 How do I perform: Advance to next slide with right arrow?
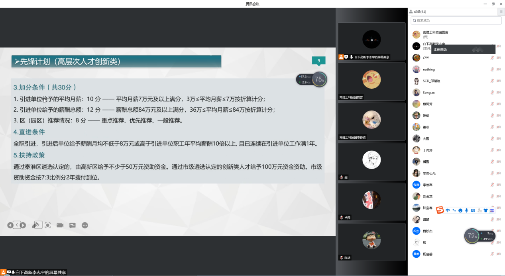[x=23, y=225]
